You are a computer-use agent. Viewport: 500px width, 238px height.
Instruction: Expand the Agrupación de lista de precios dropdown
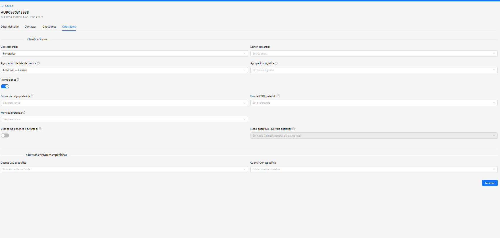tap(125, 70)
